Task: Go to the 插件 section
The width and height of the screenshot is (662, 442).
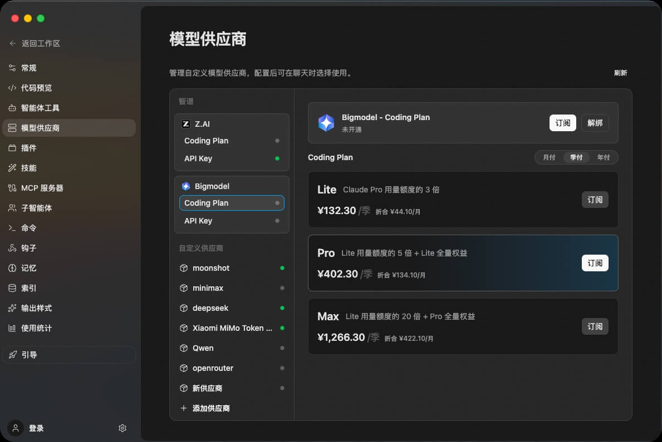Action: pos(69,148)
